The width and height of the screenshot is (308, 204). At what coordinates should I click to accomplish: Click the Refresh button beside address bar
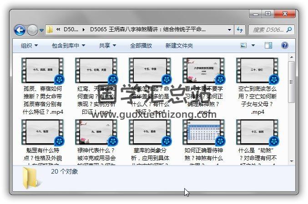click(240, 30)
